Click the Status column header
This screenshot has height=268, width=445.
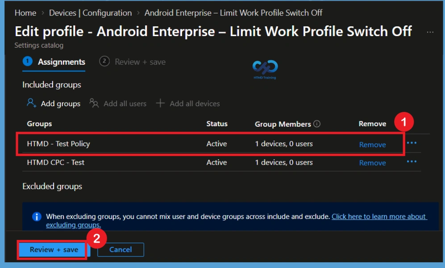pos(217,124)
